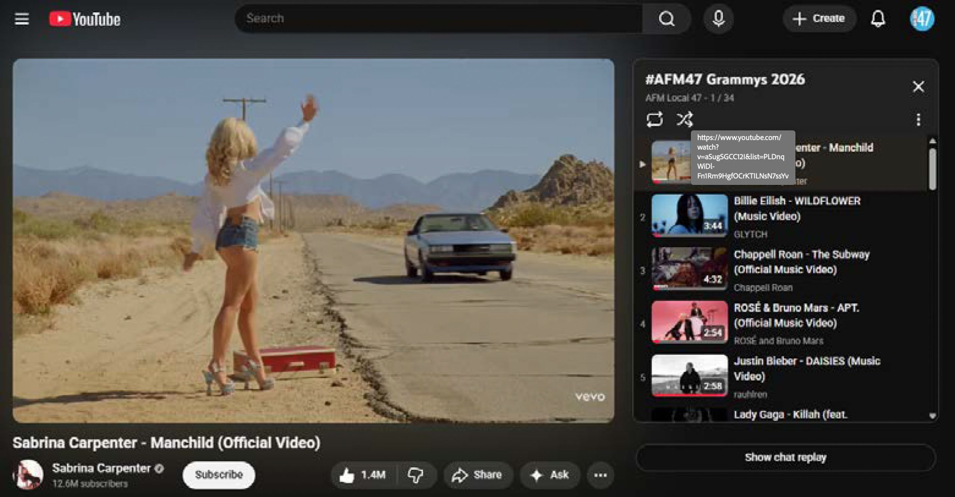The width and height of the screenshot is (955, 497).
Task: Open the Create dropdown
Action: point(819,19)
